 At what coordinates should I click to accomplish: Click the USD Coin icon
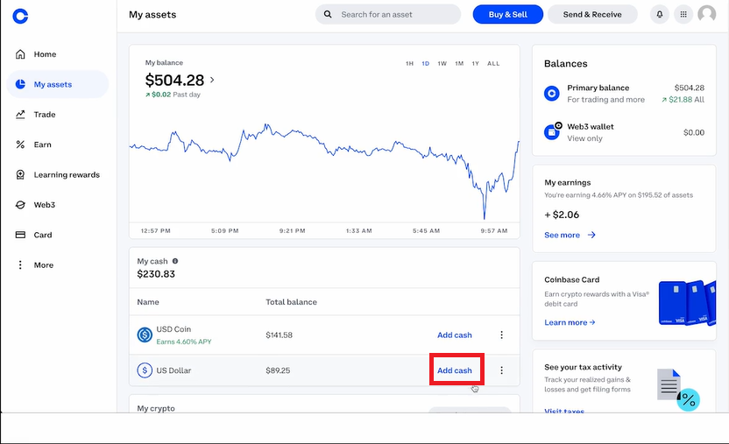[145, 335]
